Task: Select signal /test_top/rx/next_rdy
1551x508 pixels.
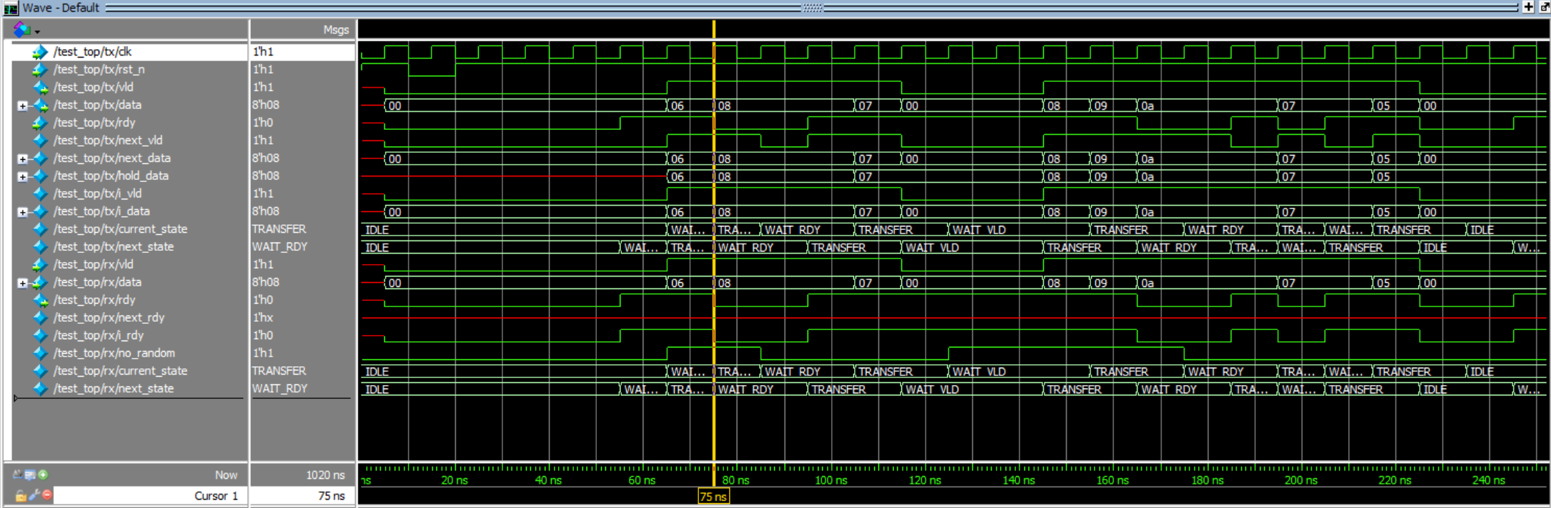Action: pyautogui.click(x=109, y=318)
